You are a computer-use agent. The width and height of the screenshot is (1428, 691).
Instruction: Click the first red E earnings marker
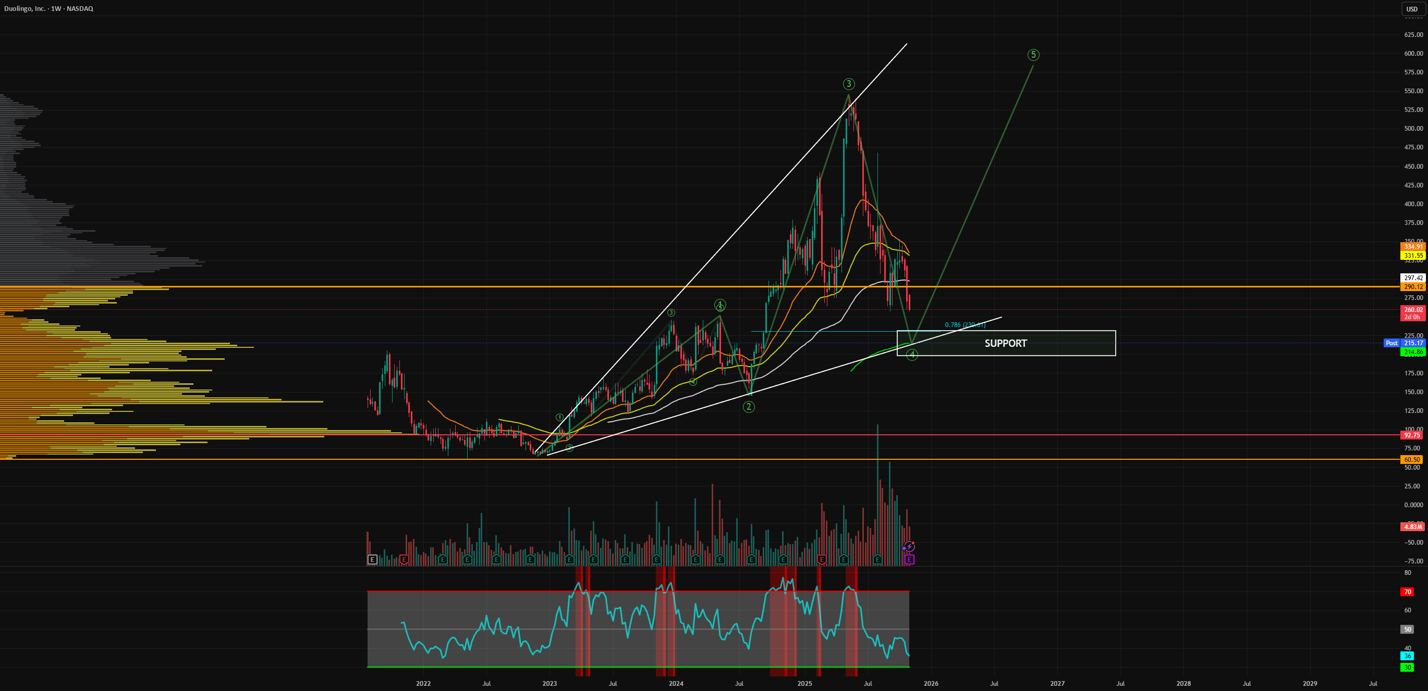coord(404,560)
